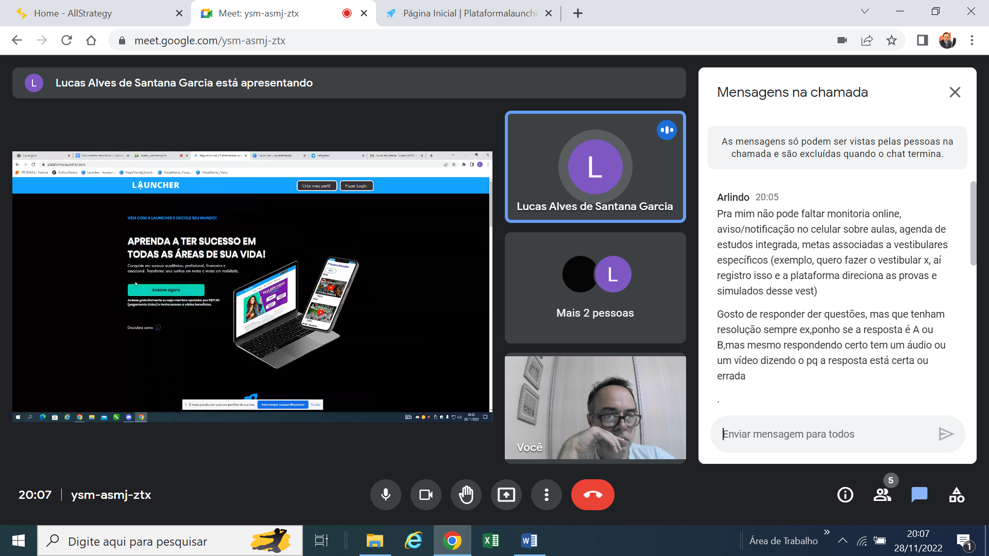Screen dimensions: 989x556
Task: Click the meeting code ysm-asmj-ztx label
Action: 111,495
